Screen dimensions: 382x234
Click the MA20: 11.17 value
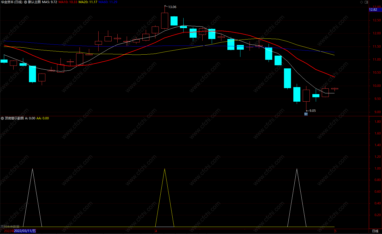(88, 2)
